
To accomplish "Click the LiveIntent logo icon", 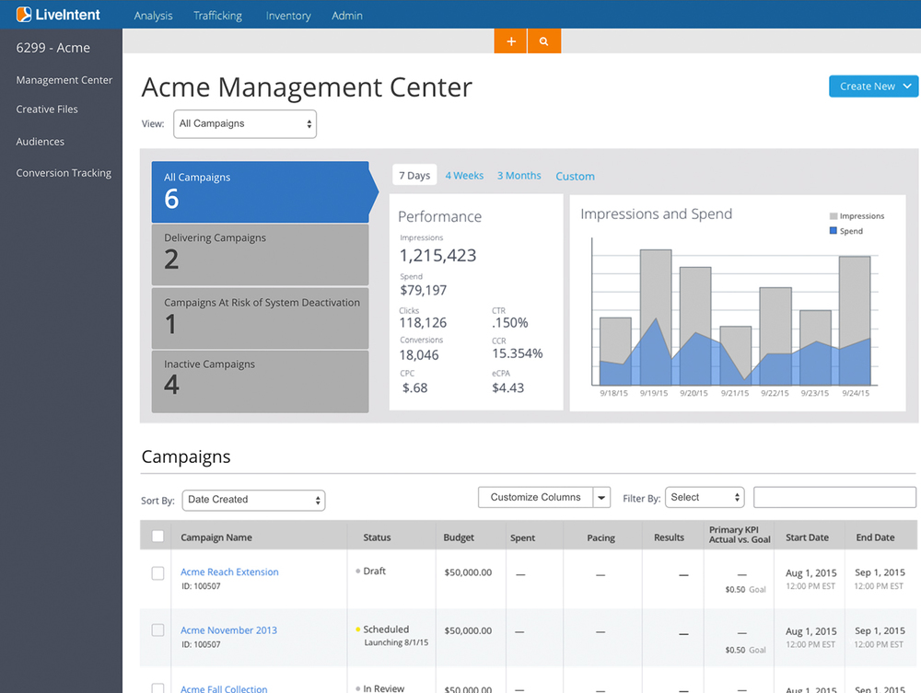I will point(24,14).
